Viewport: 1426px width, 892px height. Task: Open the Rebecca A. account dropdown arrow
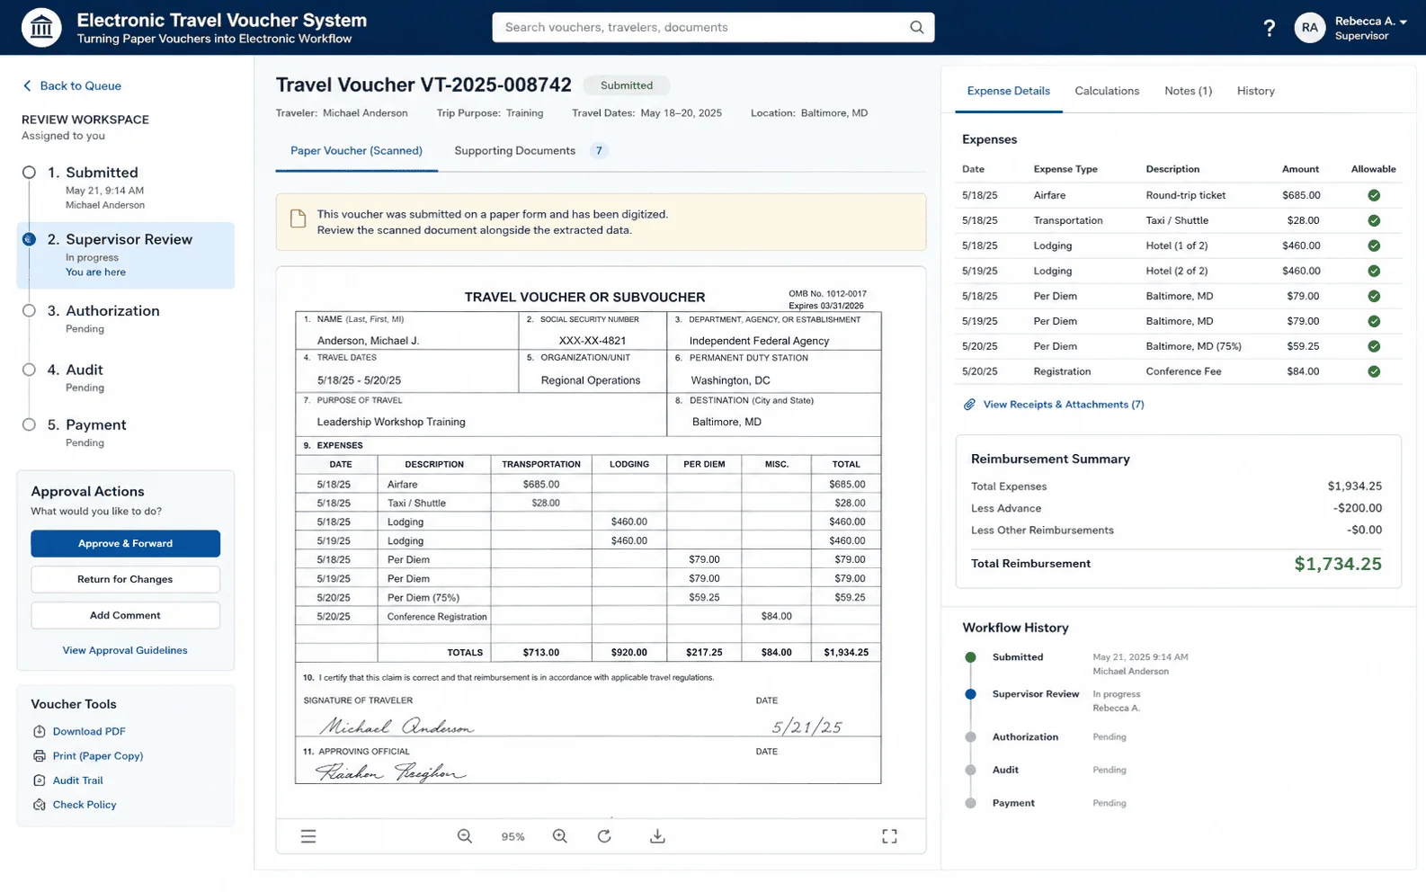pyautogui.click(x=1404, y=22)
